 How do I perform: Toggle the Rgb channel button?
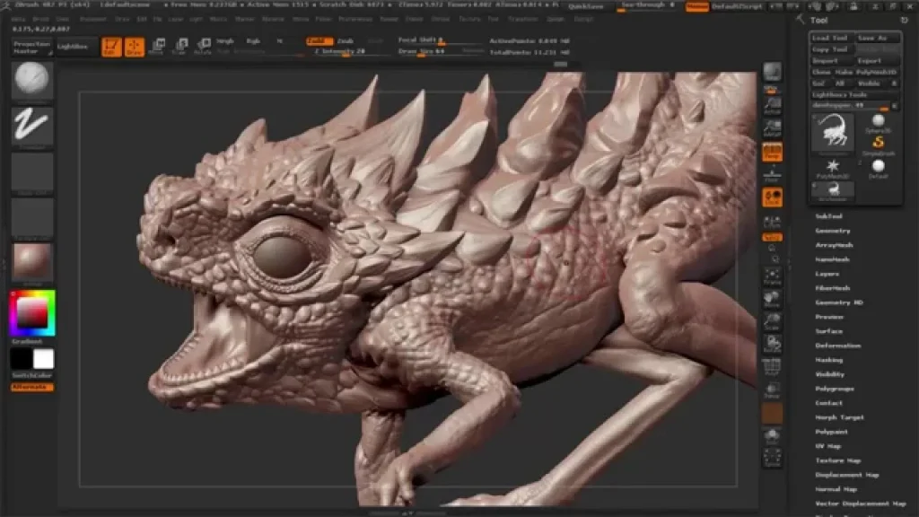point(253,41)
